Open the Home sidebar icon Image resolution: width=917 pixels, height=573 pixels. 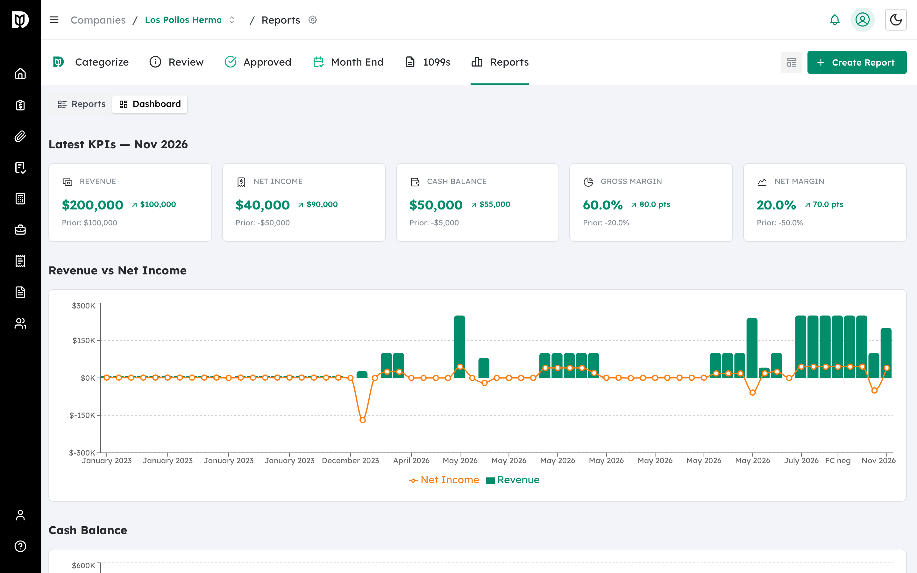tap(20, 74)
